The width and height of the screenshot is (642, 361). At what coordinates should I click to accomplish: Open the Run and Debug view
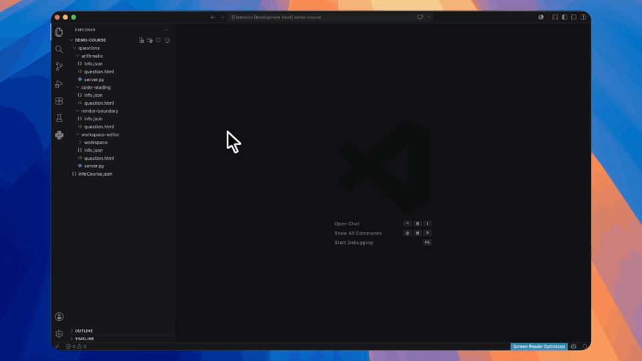59,84
